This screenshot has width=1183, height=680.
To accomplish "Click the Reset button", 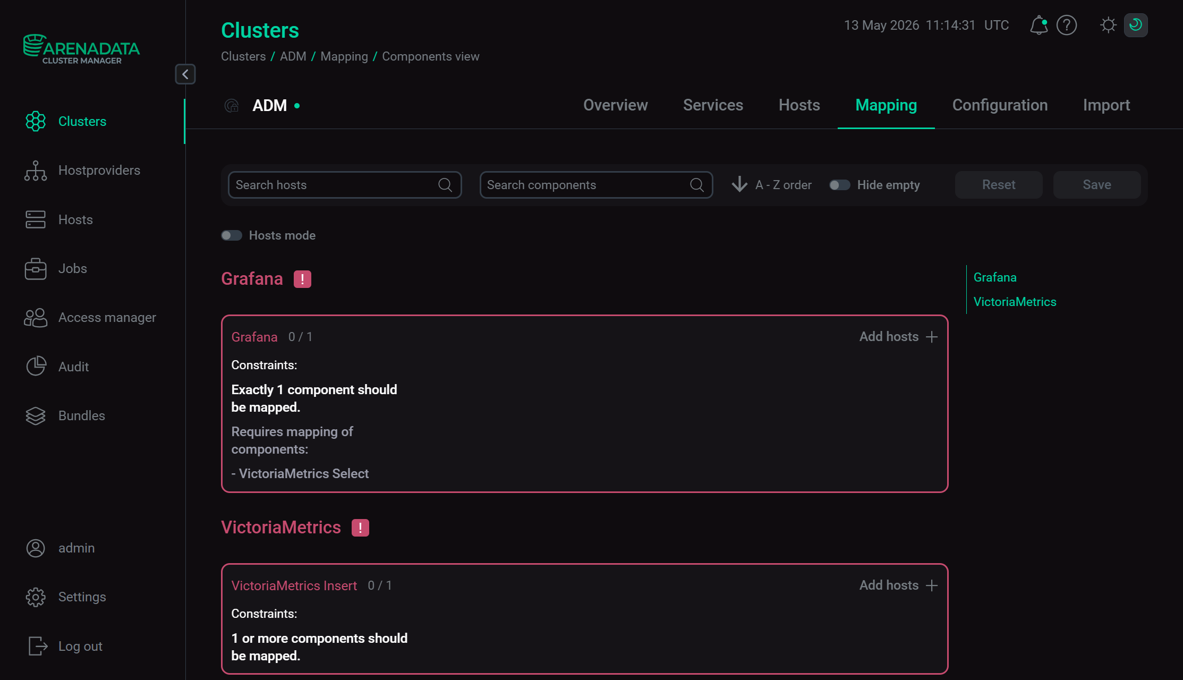I will tap(999, 185).
